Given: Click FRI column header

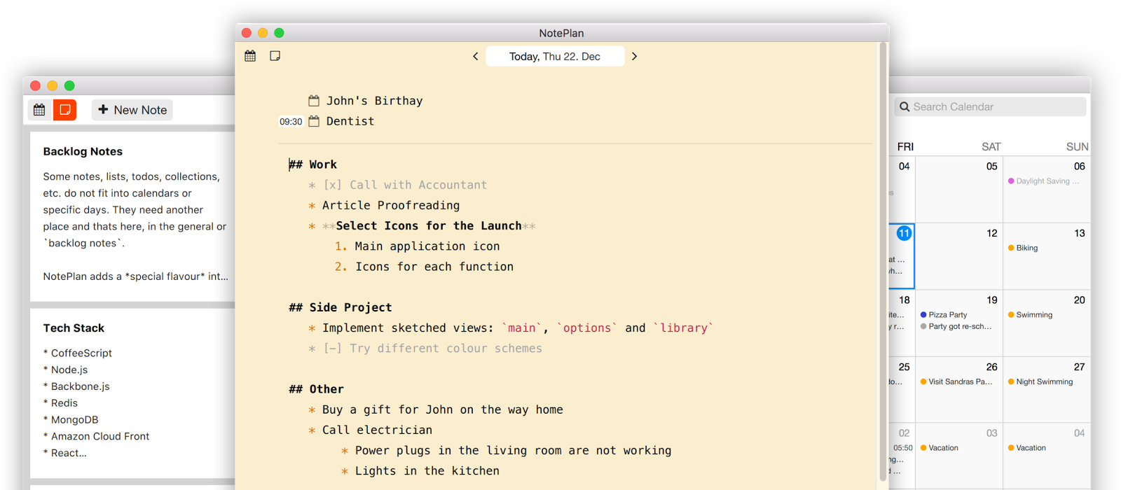Looking at the screenshot, I should (x=905, y=147).
